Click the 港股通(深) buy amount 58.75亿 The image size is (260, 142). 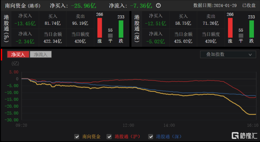183,23
